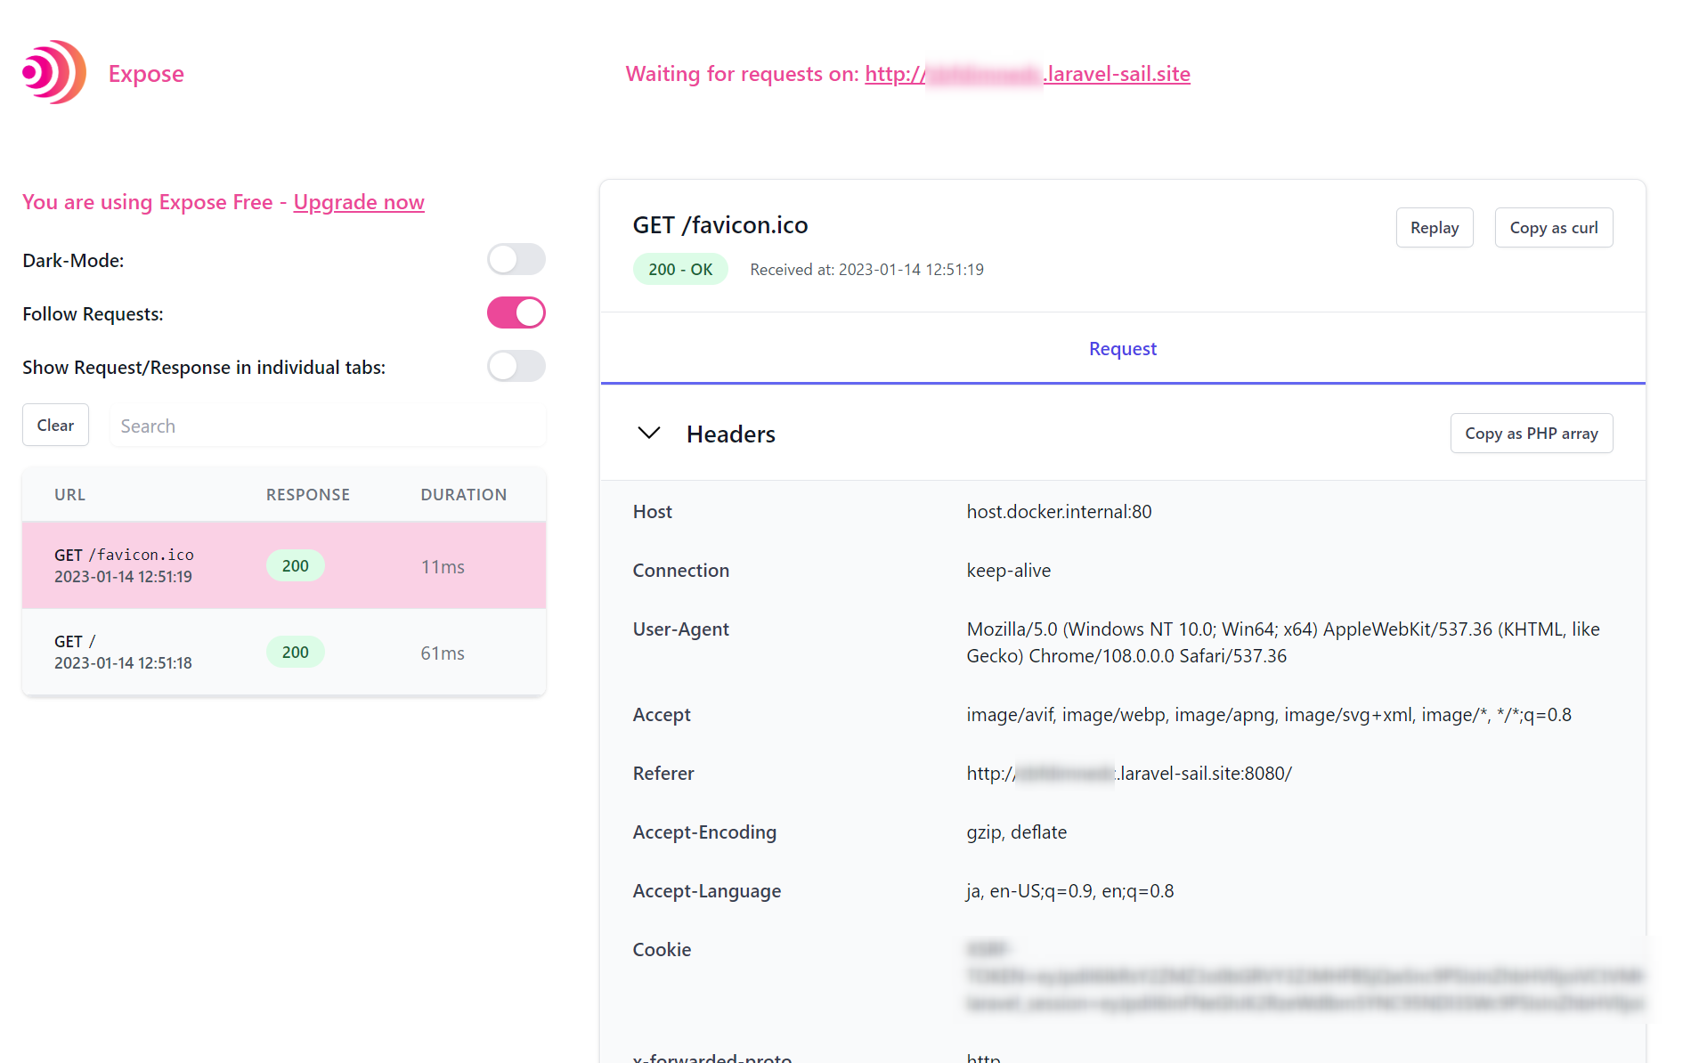This screenshot has width=1699, height=1063.
Task: Click the host.docker.internal:80 Host value
Action: pos(1059,512)
